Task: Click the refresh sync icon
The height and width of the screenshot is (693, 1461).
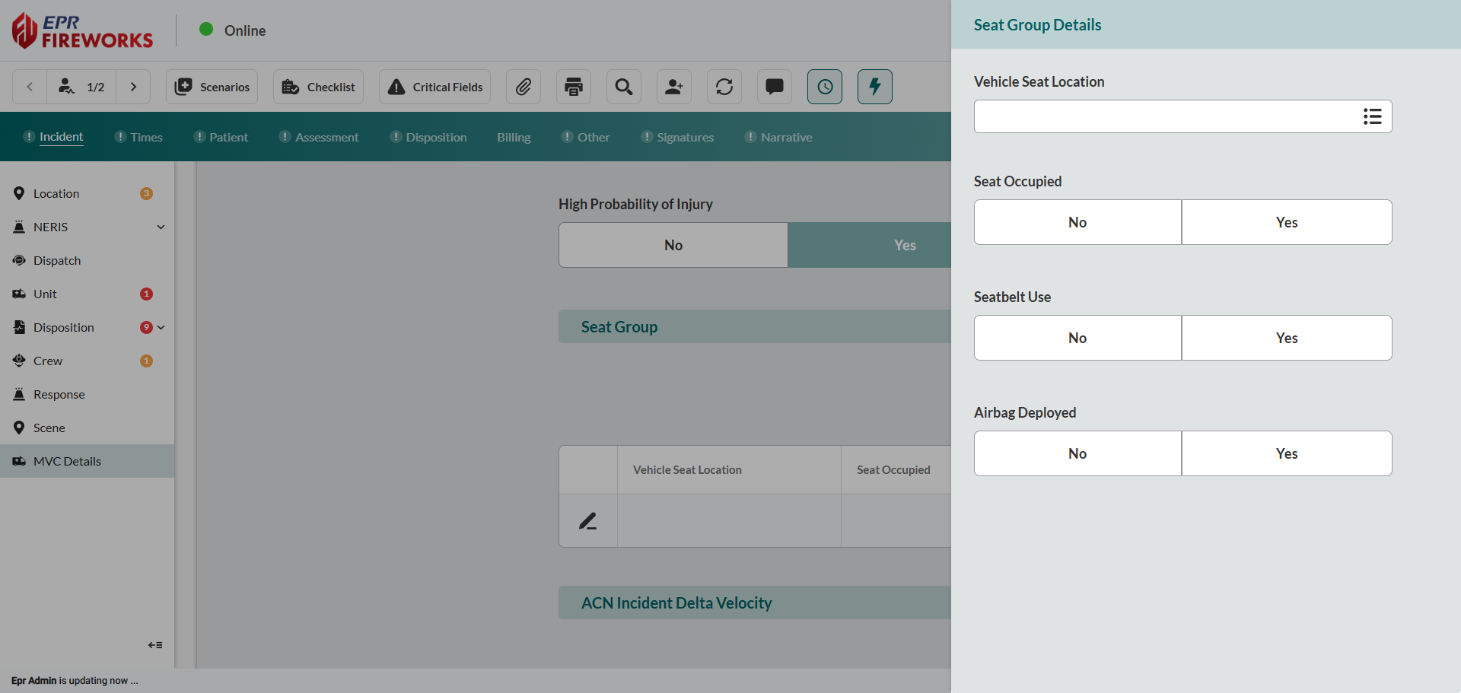Action: [x=724, y=87]
